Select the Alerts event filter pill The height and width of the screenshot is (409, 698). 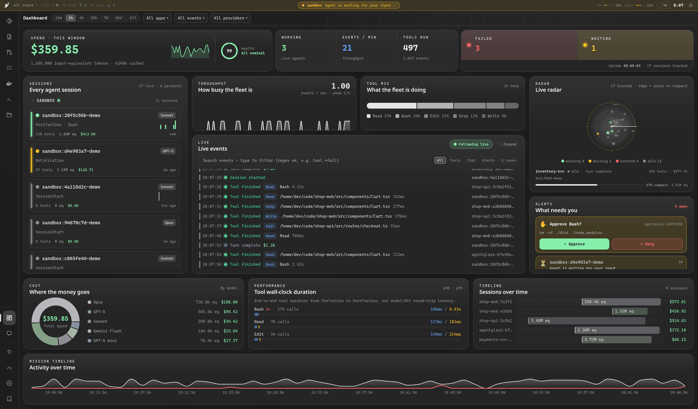coord(488,161)
